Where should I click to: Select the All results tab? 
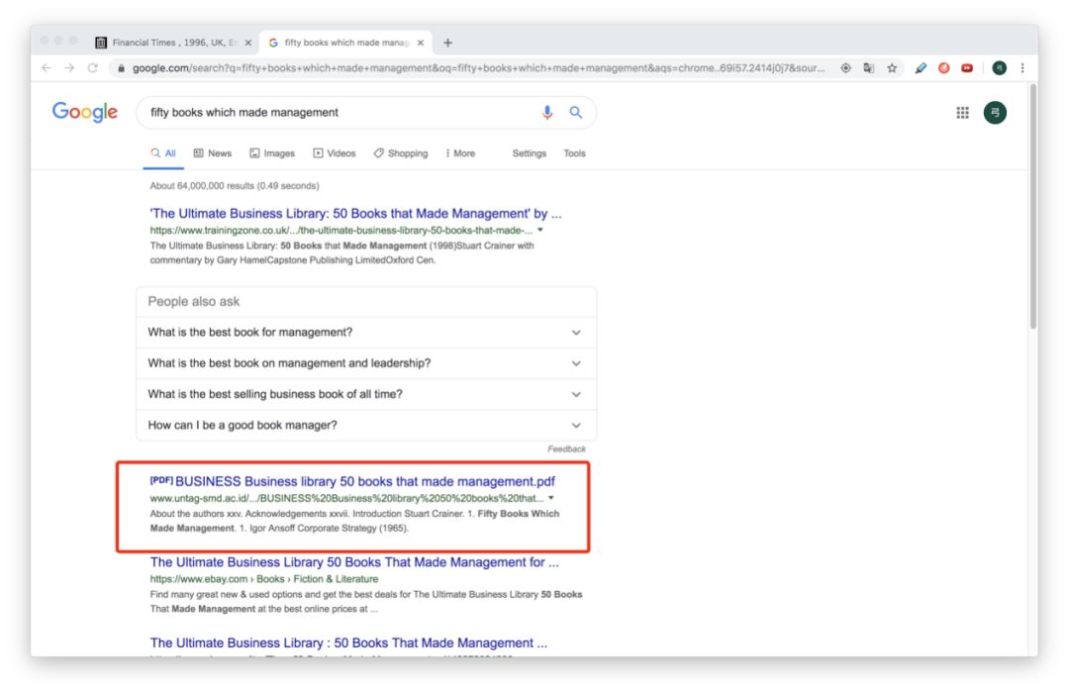pyautogui.click(x=163, y=153)
